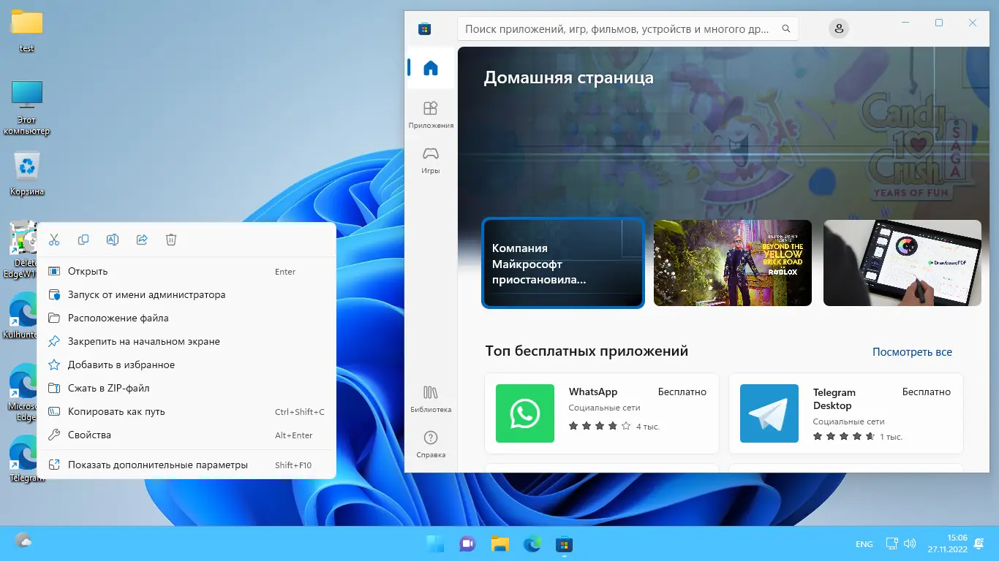Screen dimensions: 999x561
Task: Open the Приложения section in the Store sidebar
Action: click(x=430, y=115)
